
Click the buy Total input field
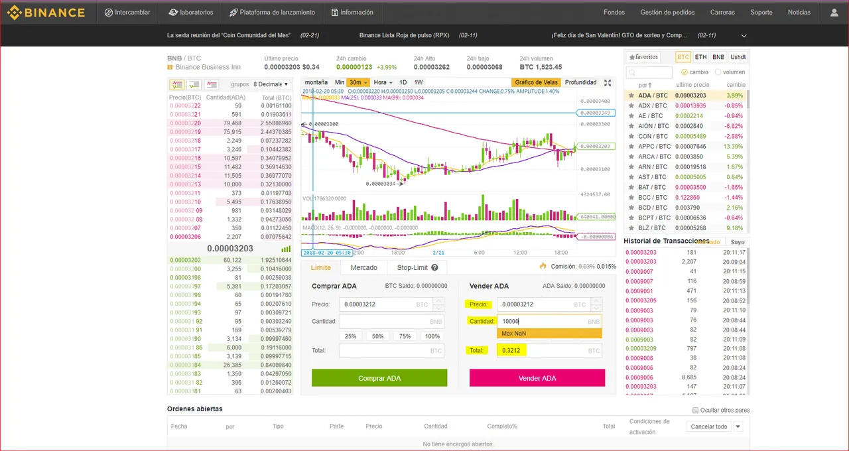pyautogui.click(x=391, y=350)
